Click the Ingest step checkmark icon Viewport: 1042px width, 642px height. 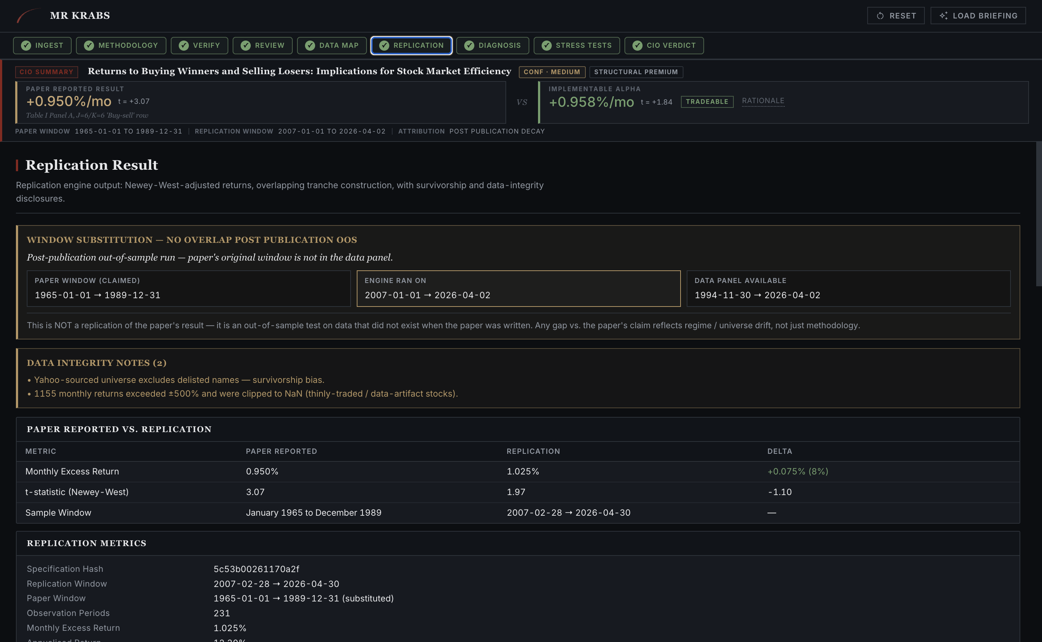coord(26,46)
